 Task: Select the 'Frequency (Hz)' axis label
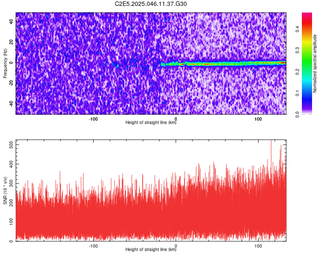point(5,63)
